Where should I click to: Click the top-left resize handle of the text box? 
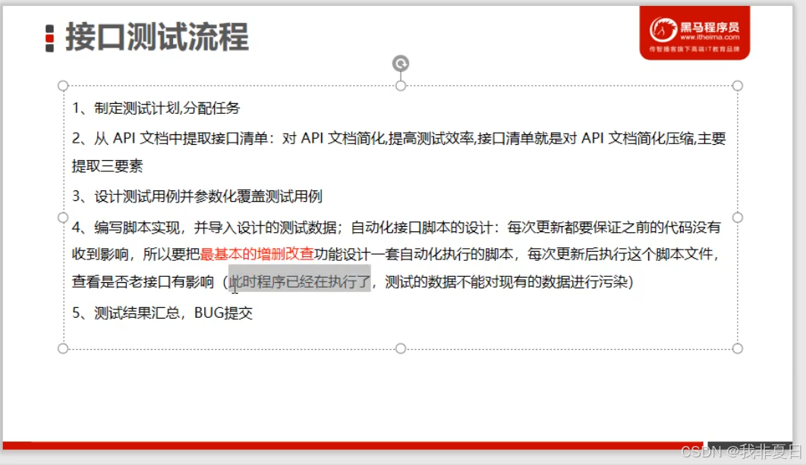(63, 86)
